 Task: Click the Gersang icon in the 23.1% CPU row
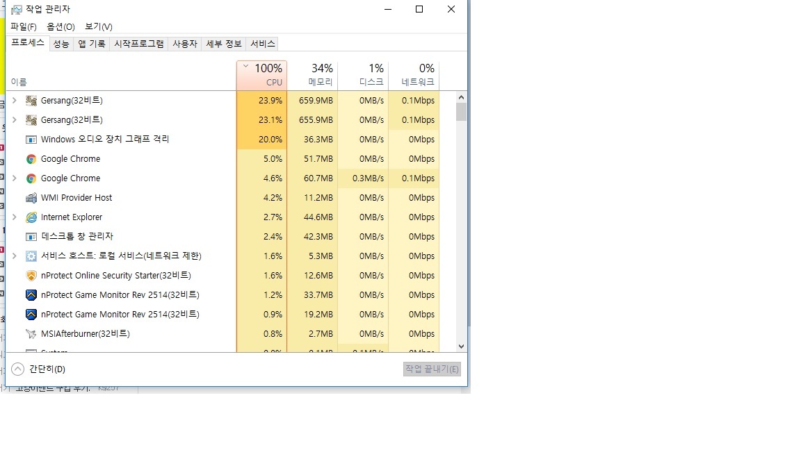31,120
